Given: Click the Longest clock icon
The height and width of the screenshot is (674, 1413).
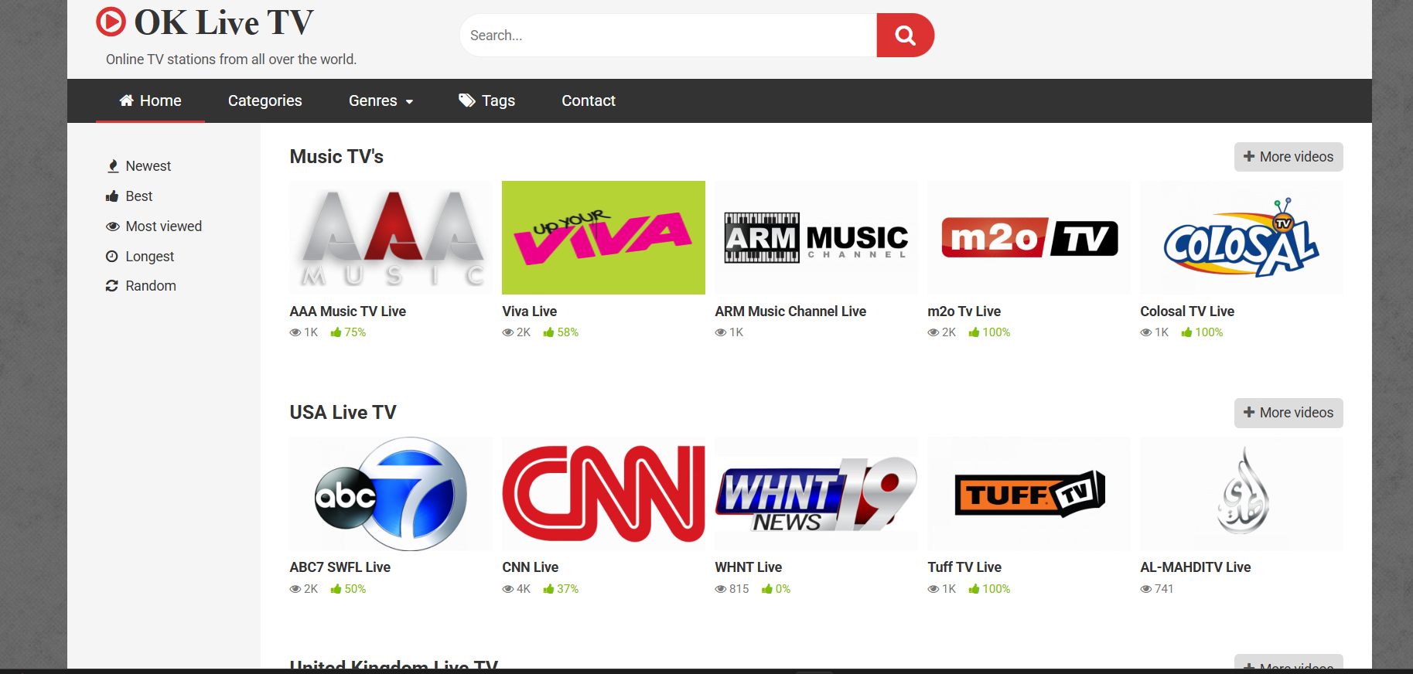Looking at the screenshot, I should 112,257.
